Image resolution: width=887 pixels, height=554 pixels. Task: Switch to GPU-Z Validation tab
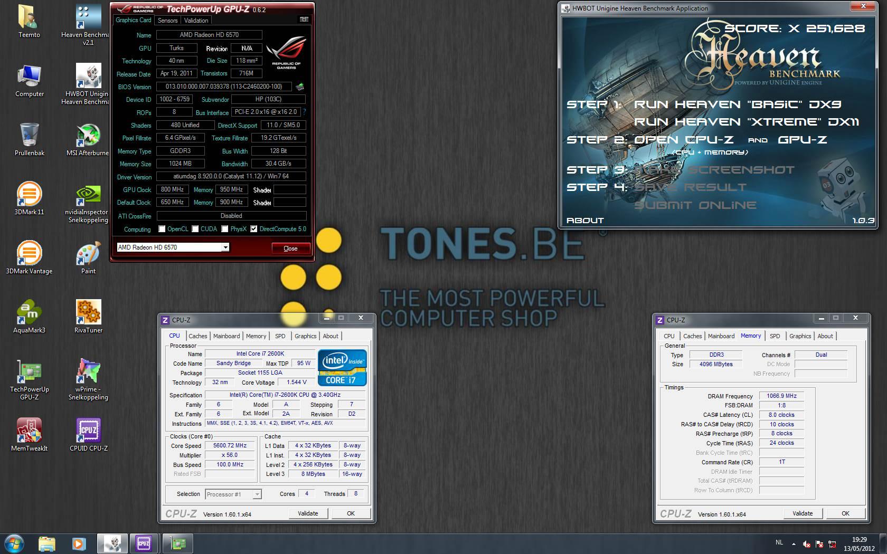[x=196, y=21]
